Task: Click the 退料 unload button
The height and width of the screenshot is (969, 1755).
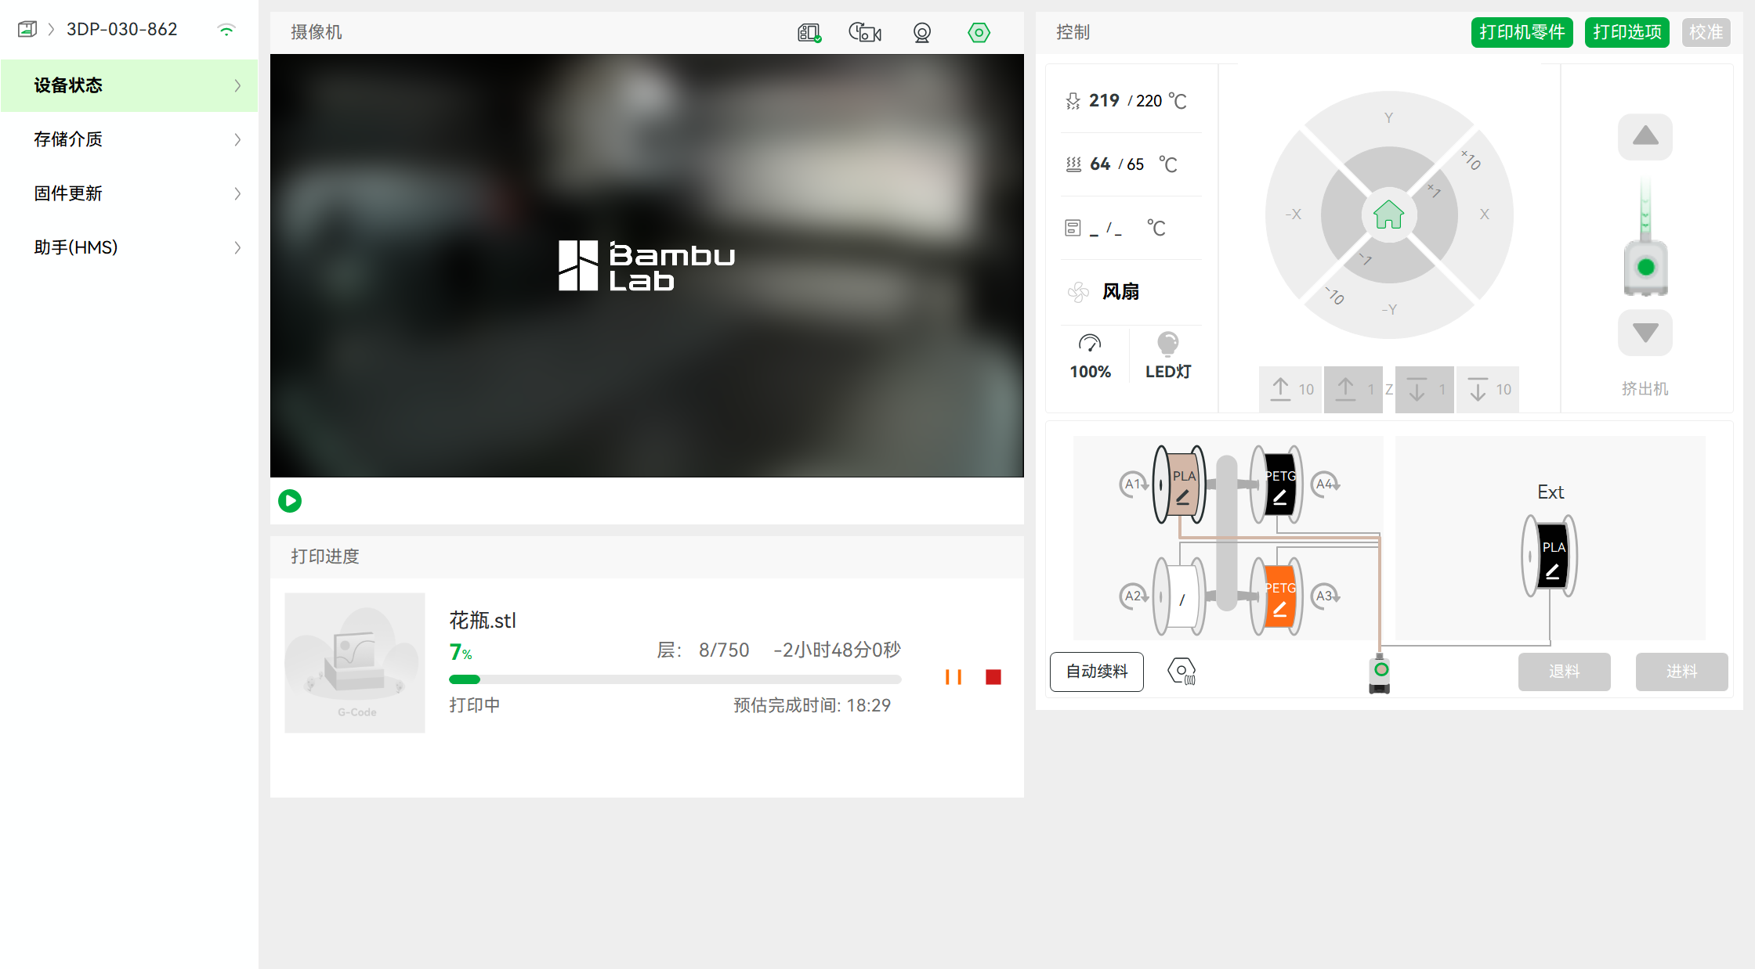Action: (1565, 672)
